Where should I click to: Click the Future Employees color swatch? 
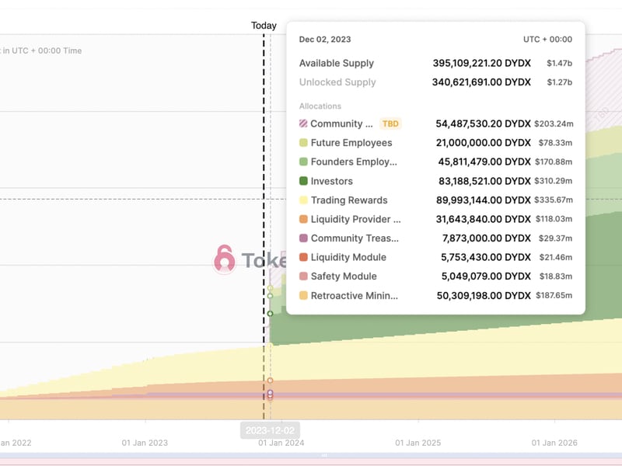303,143
